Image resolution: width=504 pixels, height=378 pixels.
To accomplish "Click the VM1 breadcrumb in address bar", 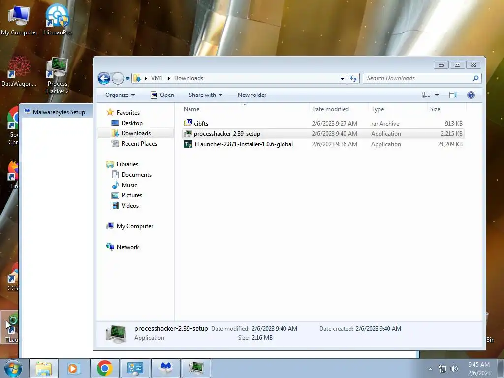I will pyautogui.click(x=157, y=78).
